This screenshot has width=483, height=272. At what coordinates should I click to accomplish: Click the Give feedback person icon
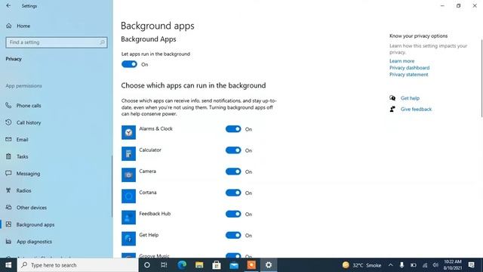392,109
